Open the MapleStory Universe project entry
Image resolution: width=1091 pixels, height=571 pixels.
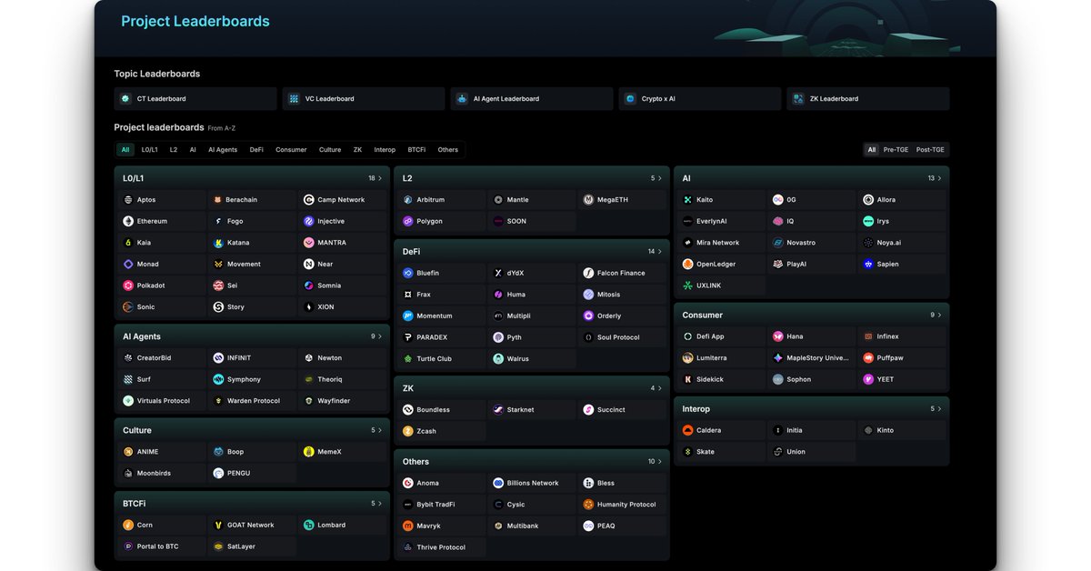pyautogui.click(x=811, y=358)
